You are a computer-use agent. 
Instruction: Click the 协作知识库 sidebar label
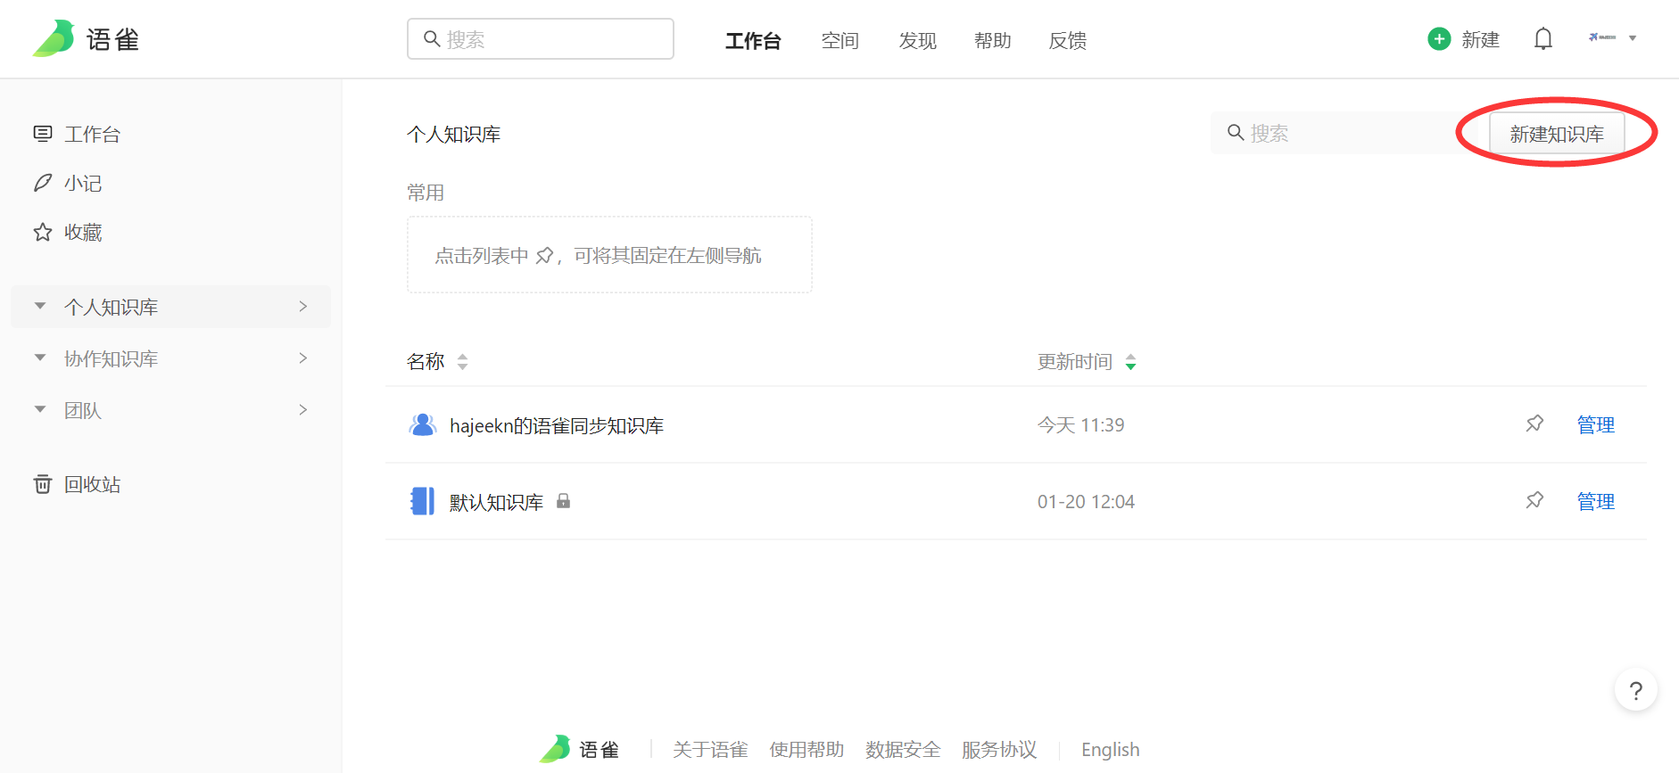tap(111, 358)
